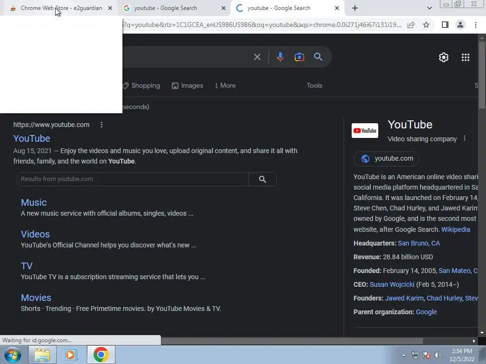The height and width of the screenshot is (364, 486).
Task: Share this page from the address bar
Action: [411, 25]
